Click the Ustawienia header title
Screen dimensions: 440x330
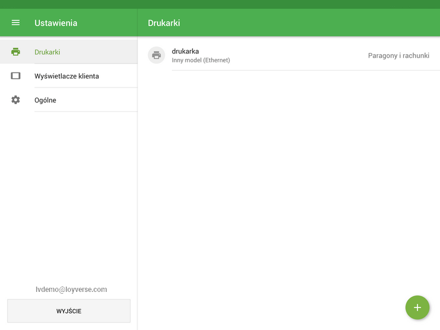pyautogui.click(x=56, y=23)
